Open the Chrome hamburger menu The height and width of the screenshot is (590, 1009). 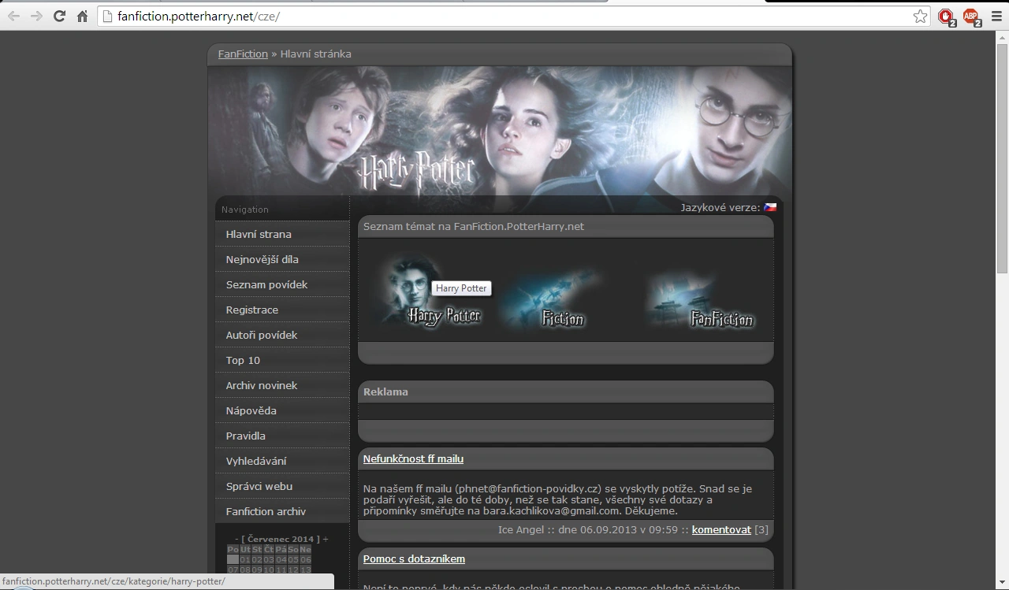pos(996,16)
